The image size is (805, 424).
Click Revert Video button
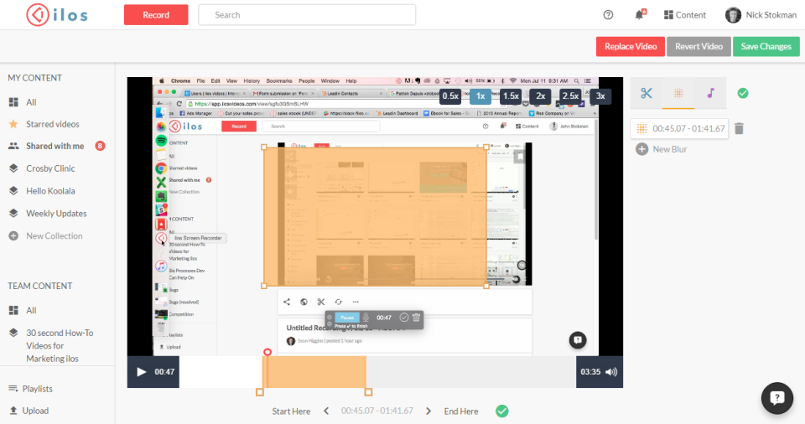[x=699, y=46]
